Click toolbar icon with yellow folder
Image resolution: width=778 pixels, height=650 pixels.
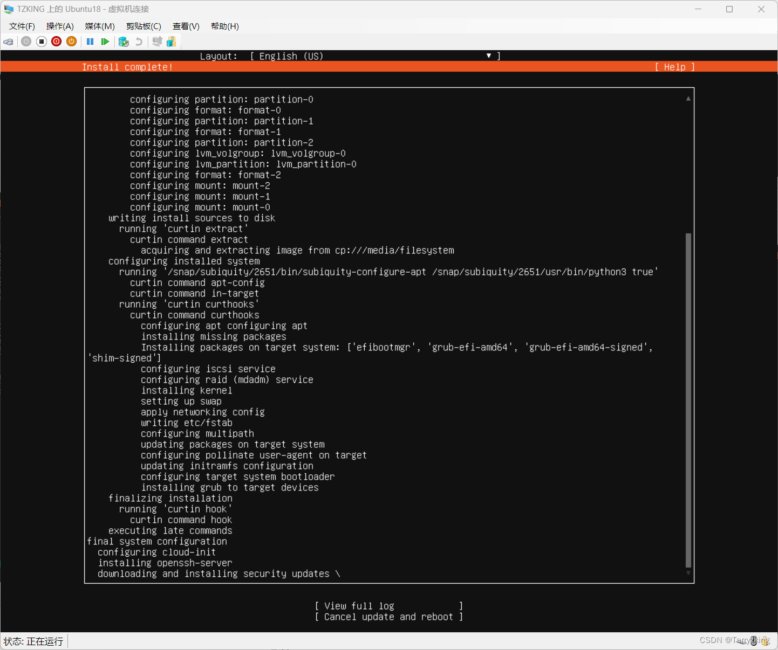(x=172, y=42)
